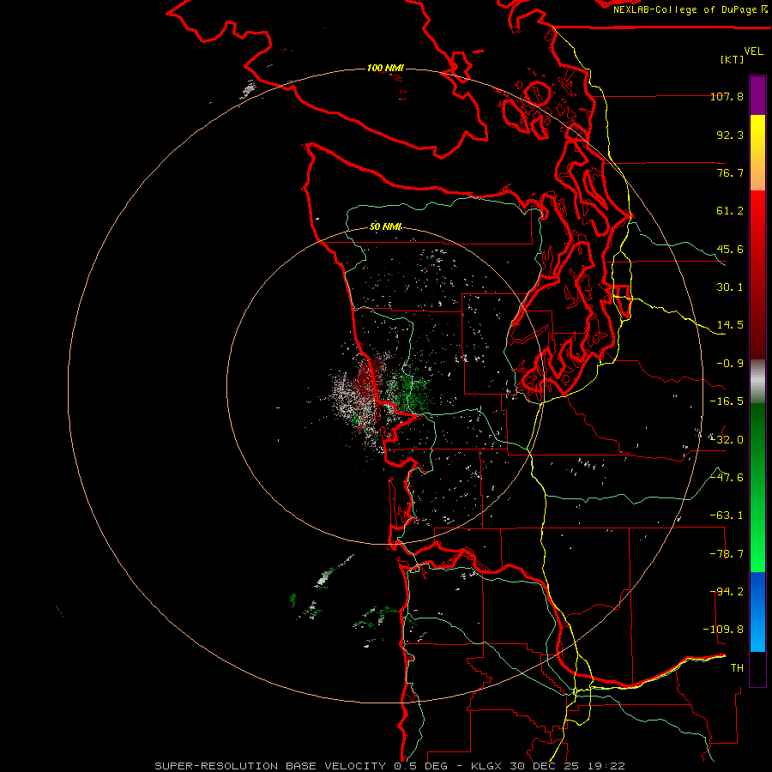Pick the gray near-zero segment of color bar
Image resolution: width=772 pixels, height=772 pixels.
(x=757, y=382)
